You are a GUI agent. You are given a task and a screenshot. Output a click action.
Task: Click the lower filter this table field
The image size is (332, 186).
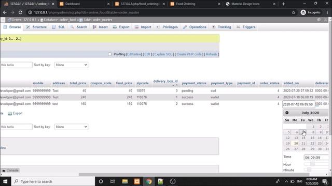coord(16,127)
